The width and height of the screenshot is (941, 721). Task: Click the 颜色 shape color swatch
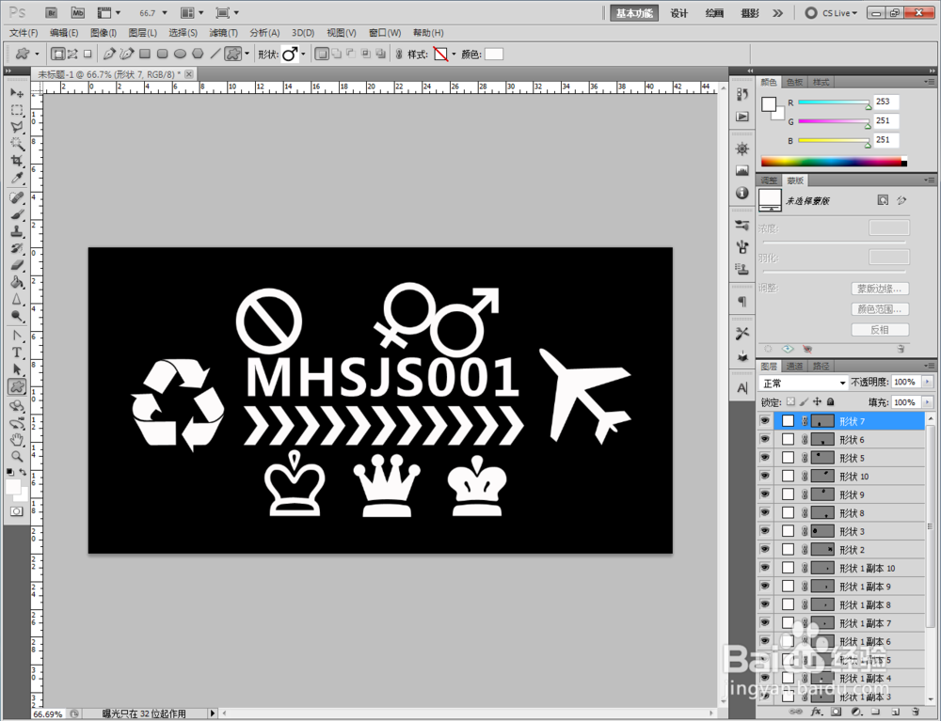point(493,54)
